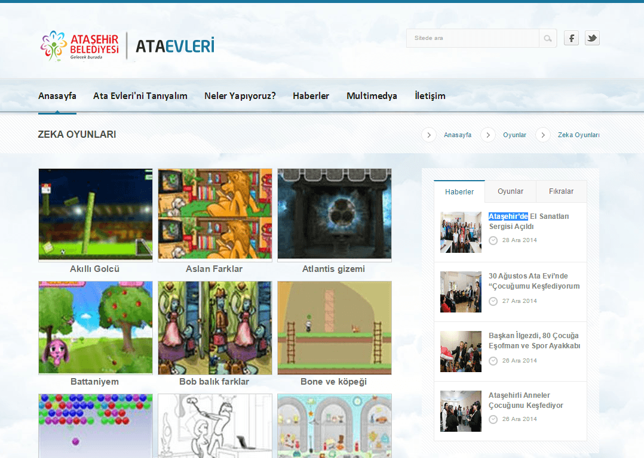
Task: Click clock icon under Ataşehirli Anneler news
Action: pyautogui.click(x=493, y=419)
